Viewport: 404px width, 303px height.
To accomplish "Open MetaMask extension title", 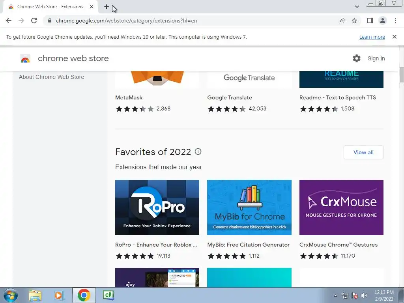I will click(x=129, y=98).
